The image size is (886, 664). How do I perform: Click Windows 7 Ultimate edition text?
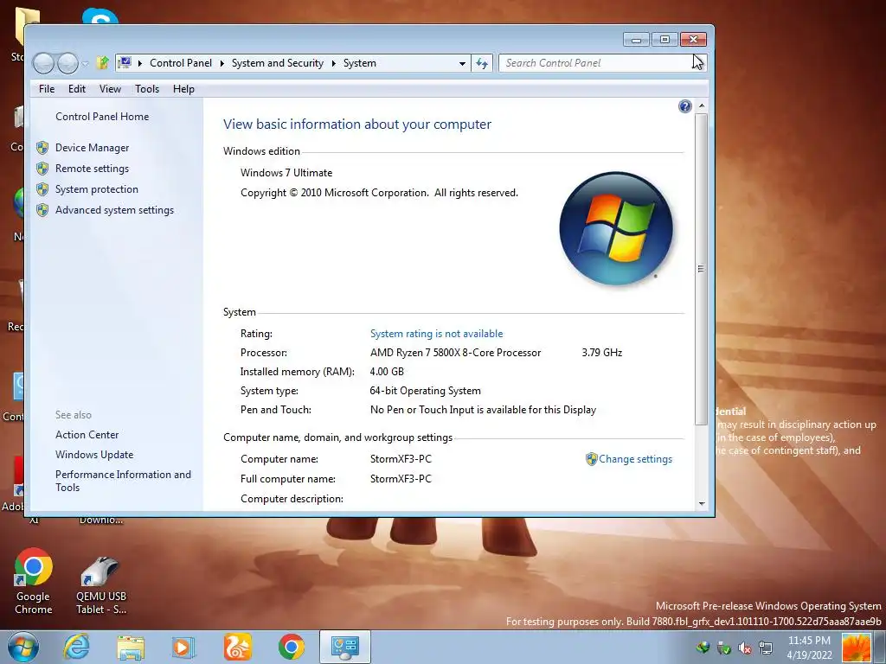point(286,173)
